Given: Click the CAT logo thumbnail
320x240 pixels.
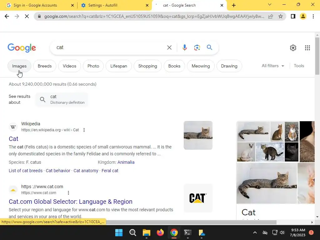Looking at the screenshot, I should click(x=198, y=198).
